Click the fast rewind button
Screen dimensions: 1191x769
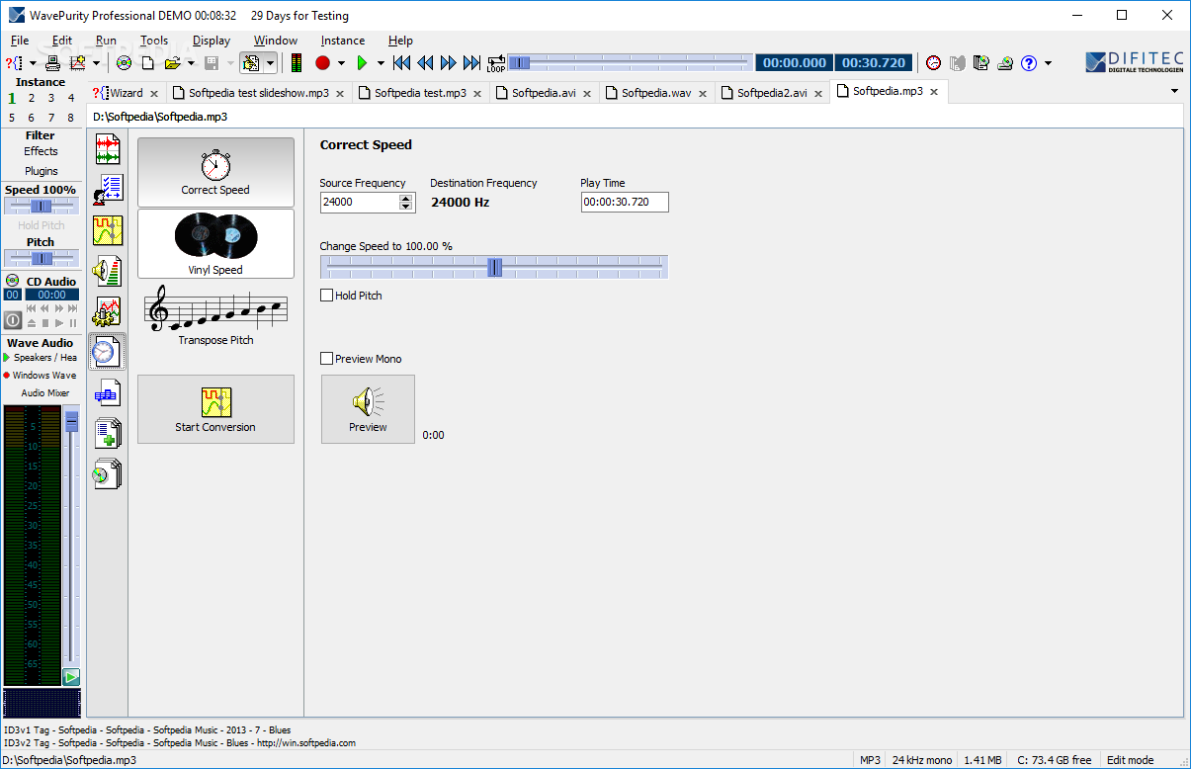425,63
